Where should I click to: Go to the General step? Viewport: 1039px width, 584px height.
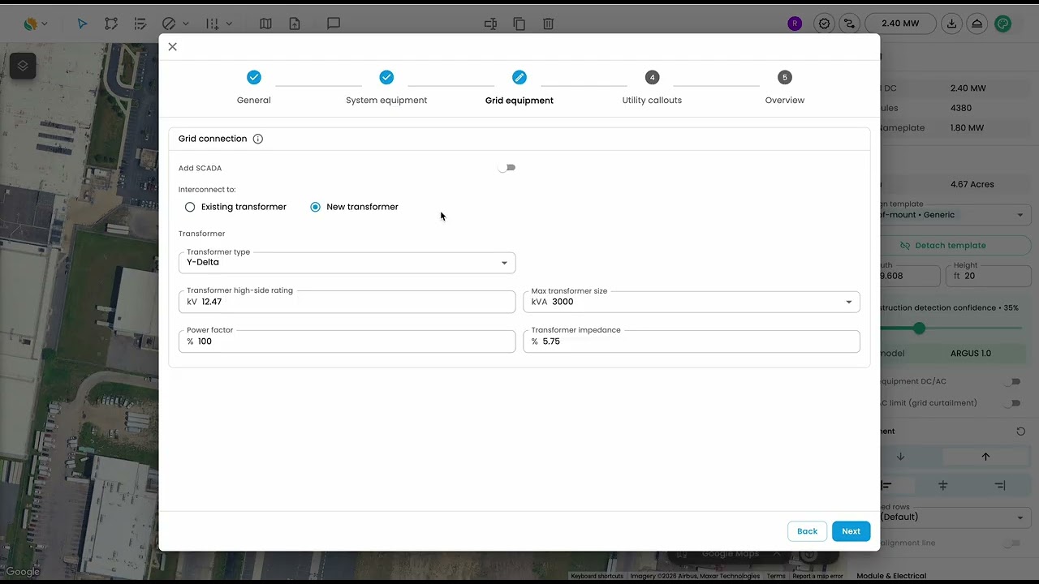pos(254,88)
